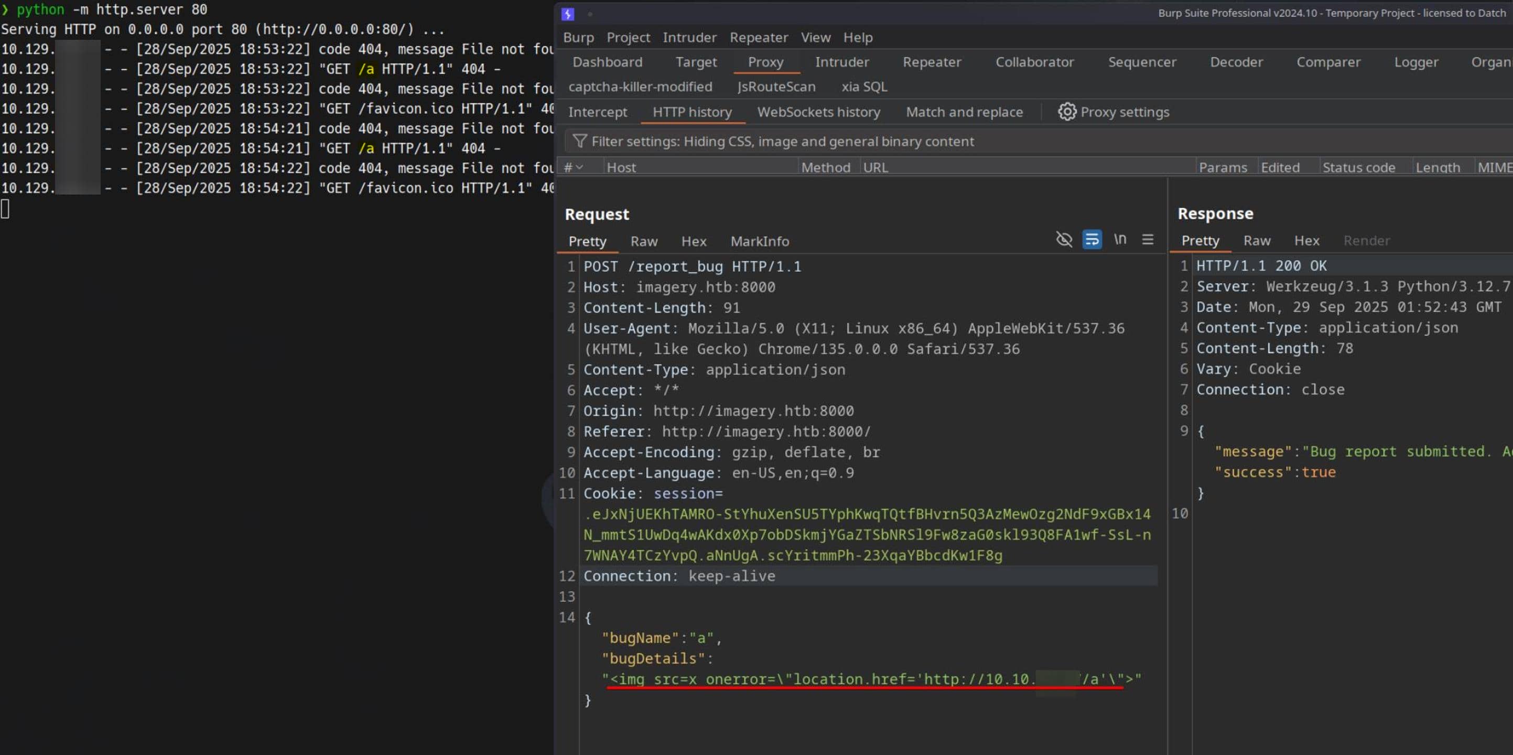Screen dimensions: 1513x755
Task: Open the Decoder tab
Action: [x=1236, y=62]
